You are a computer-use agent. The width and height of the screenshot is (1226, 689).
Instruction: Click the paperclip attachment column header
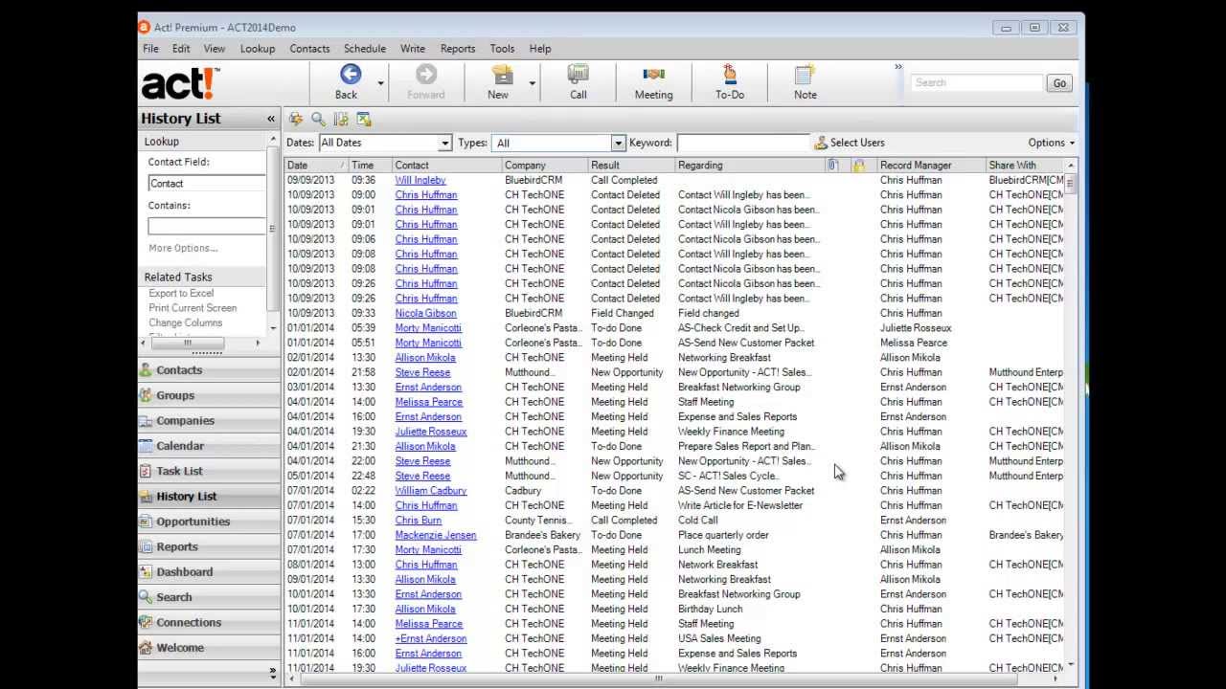(x=833, y=166)
